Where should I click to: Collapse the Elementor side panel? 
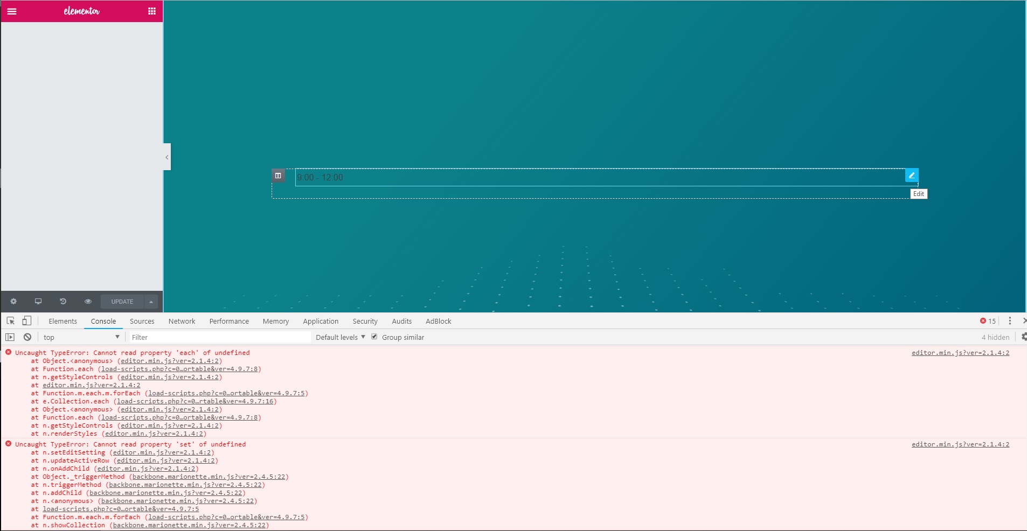[x=167, y=157]
